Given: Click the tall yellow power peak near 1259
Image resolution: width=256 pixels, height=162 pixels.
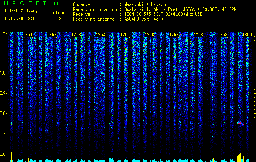Looking at the screenshot, I should click(239, 157).
